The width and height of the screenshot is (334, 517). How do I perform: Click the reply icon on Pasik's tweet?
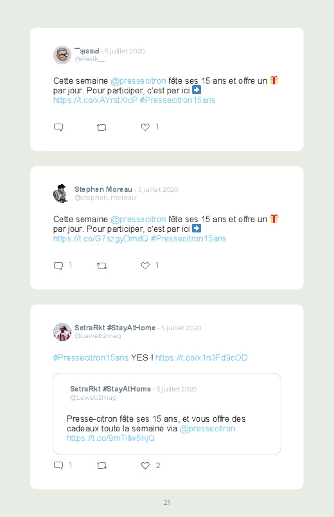point(58,127)
